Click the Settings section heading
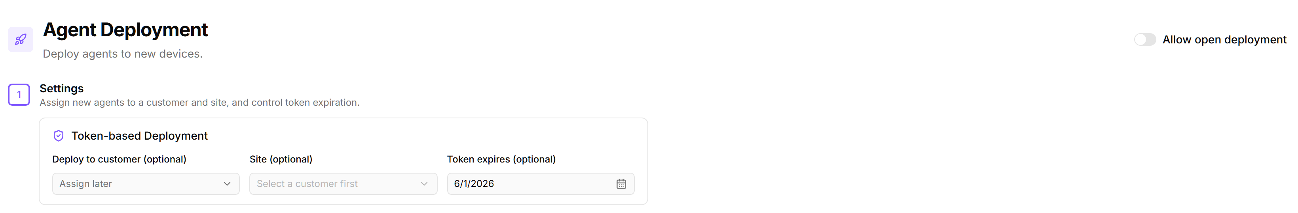Image resolution: width=1298 pixels, height=213 pixels. tap(61, 88)
